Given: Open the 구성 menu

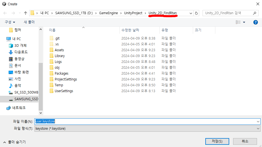Looking at the screenshot, I should tap(10, 22).
